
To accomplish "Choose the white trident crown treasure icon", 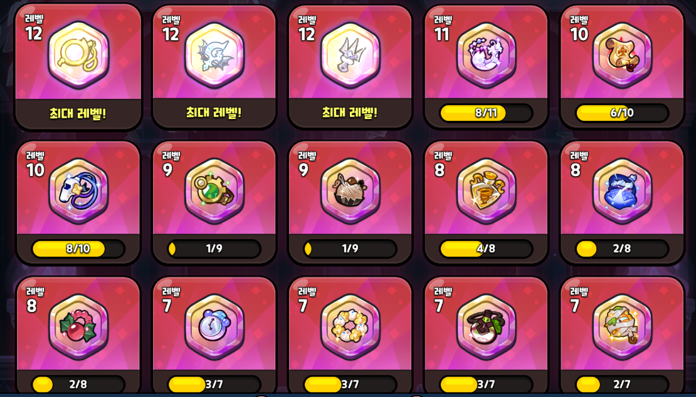I will coord(351,55).
